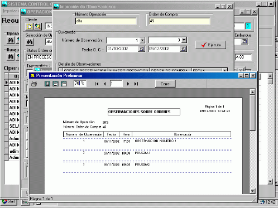Open calendar icon beside date 01/10/2002
The image size is (278, 208).
[141, 49]
